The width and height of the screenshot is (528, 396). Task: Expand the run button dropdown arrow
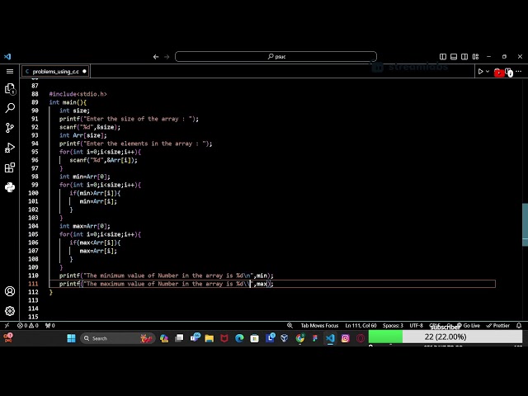(488, 72)
